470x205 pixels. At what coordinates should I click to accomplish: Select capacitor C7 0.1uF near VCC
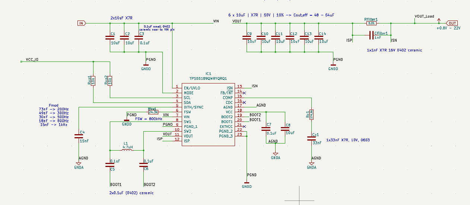pos(266,129)
